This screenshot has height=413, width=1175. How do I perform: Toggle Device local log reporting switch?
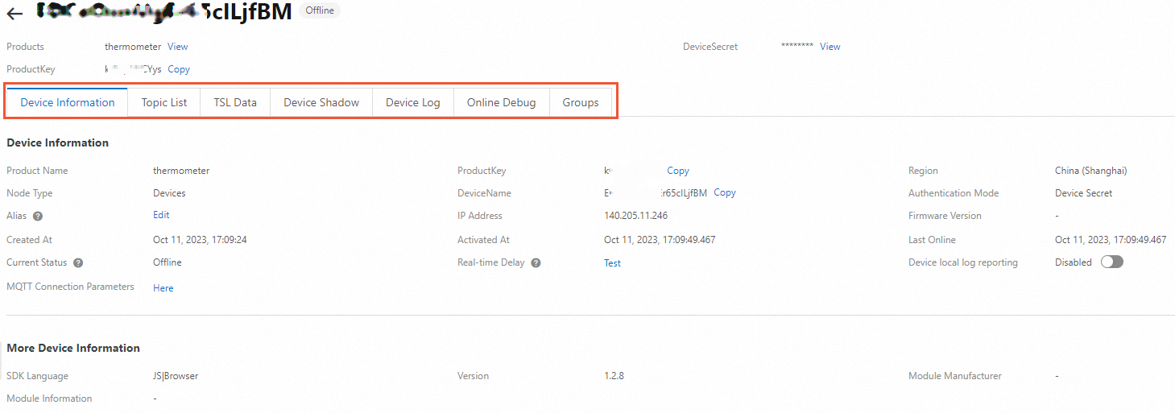(1111, 262)
